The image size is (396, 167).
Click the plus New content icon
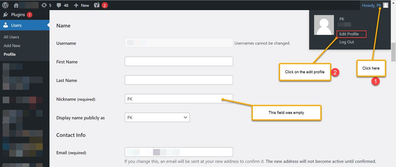pyautogui.click(x=76, y=5)
